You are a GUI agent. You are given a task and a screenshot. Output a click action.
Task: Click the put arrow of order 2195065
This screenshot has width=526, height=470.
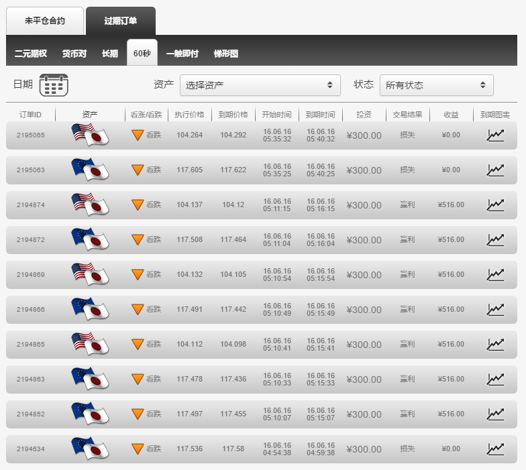coord(138,135)
